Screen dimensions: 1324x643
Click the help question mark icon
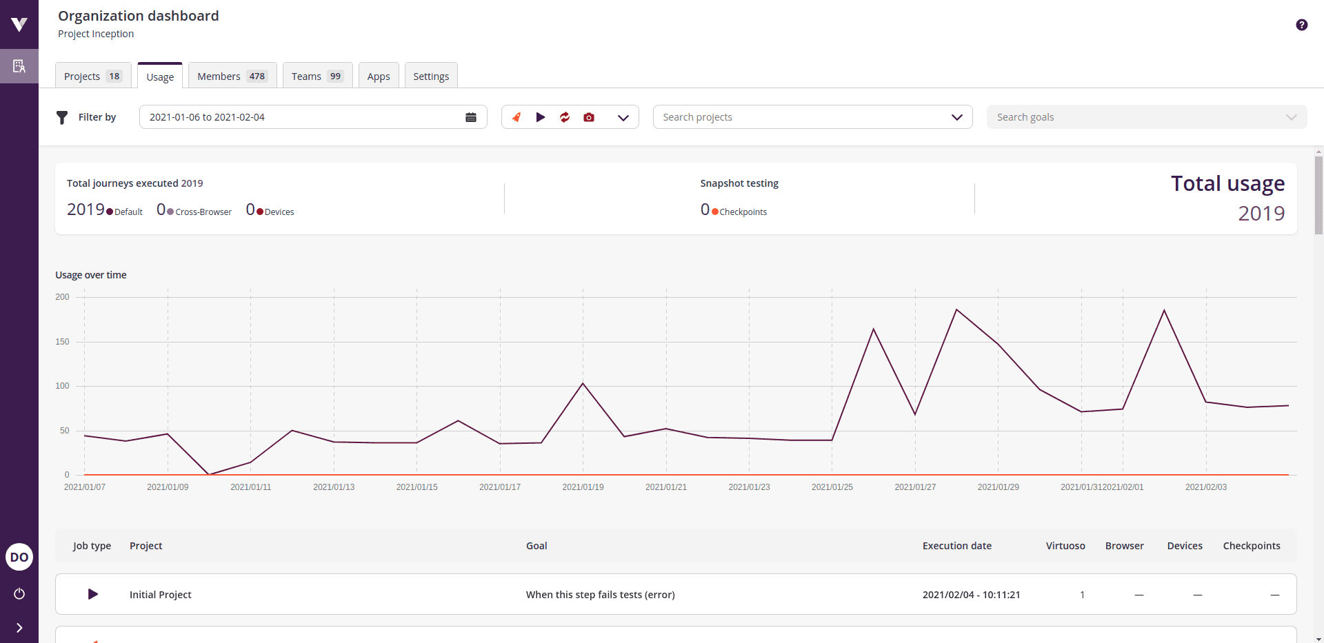coord(1302,25)
